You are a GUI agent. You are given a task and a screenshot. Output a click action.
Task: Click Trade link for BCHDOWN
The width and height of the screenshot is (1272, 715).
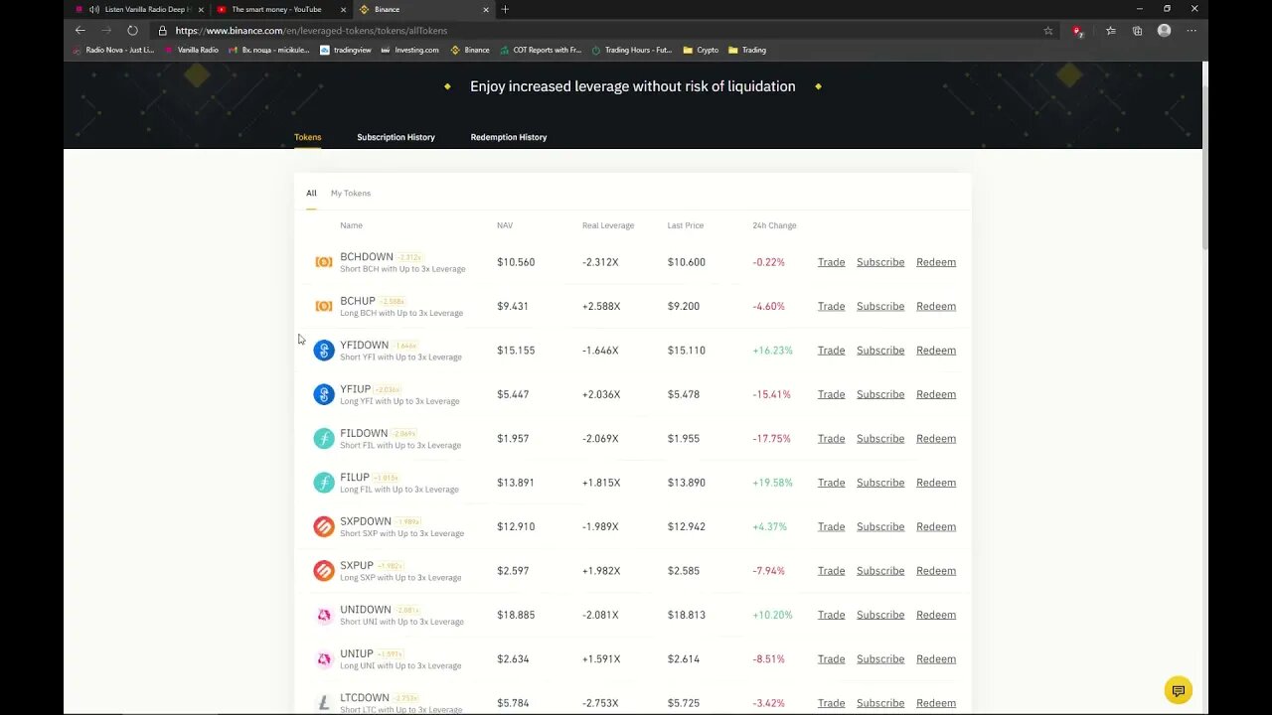pyautogui.click(x=831, y=262)
